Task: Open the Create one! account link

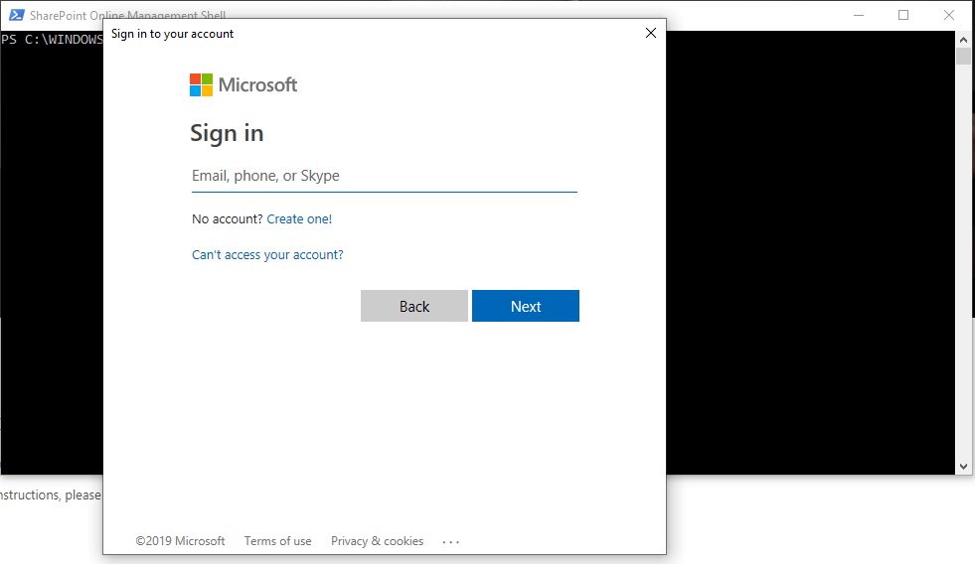Action: pos(299,219)
